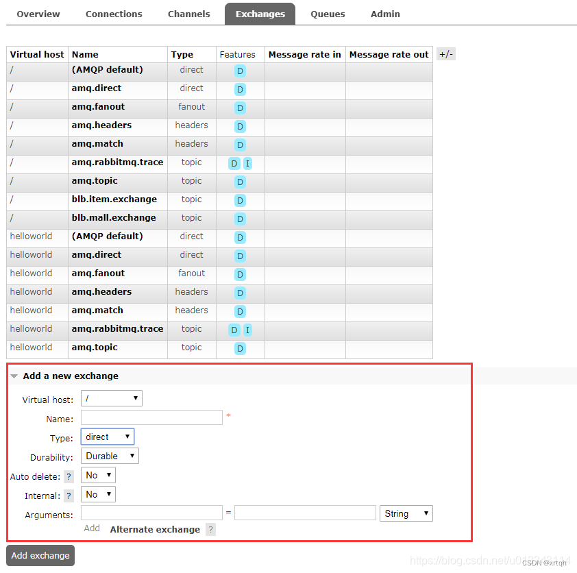The height and width of the screenshot is (573, 577).
Task: Open the Admin tab
Action: [x=385, y=14]
